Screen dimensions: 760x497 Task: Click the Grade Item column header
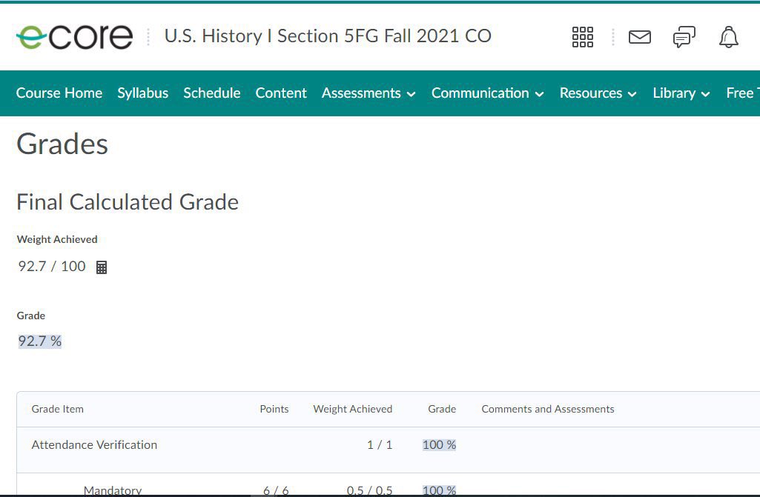58,409
